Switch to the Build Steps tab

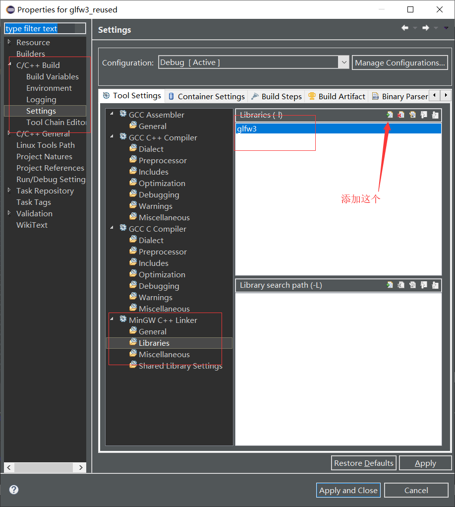coord(276,96)
